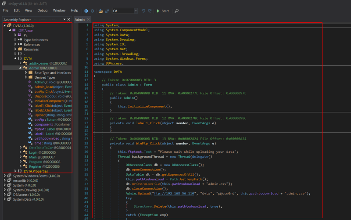Open the View menu
Viewport: 351px width, 220px height.
[29, 11]
